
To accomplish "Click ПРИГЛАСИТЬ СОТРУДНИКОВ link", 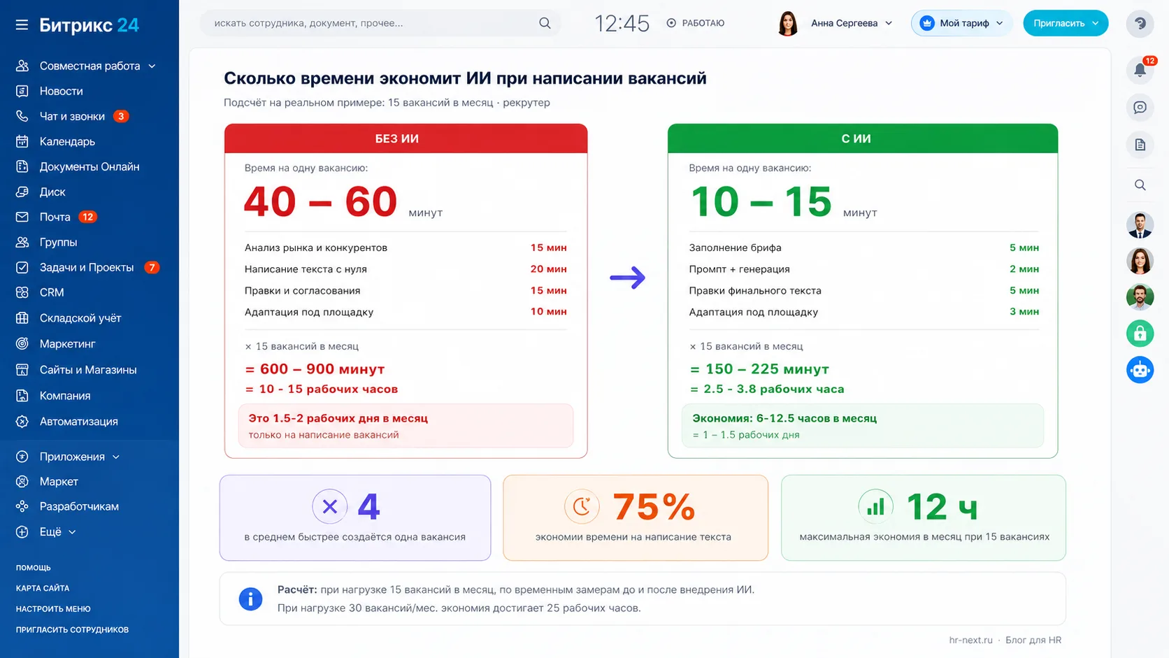I will (72, 629).
